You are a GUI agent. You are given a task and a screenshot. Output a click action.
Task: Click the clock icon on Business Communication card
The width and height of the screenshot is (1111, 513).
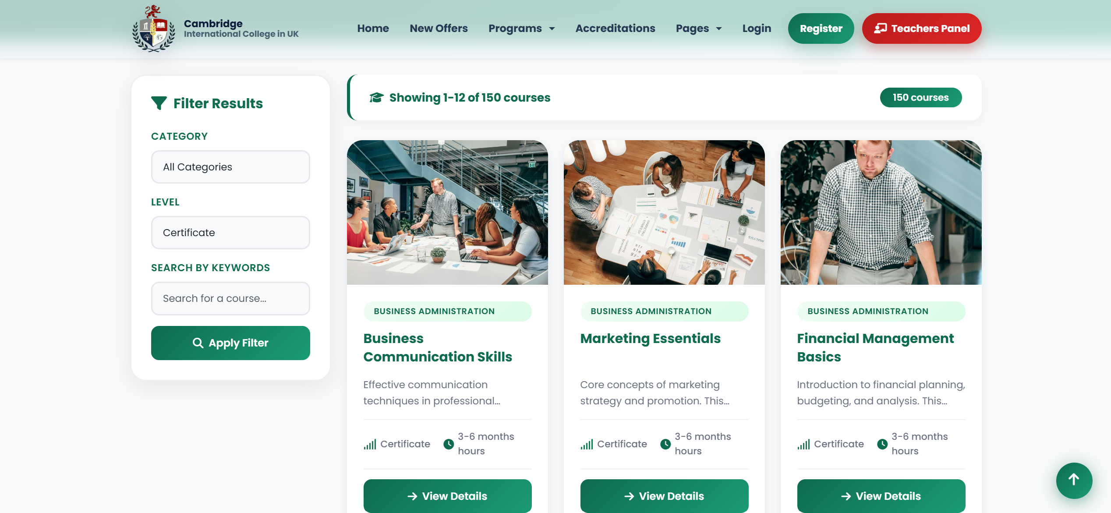[448, 444]
